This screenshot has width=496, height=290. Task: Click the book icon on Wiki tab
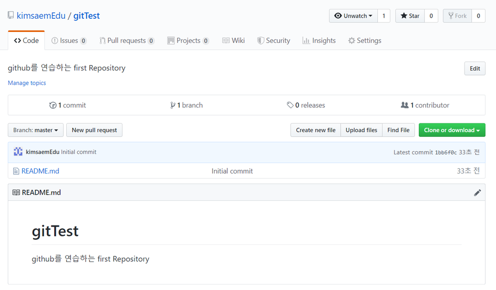[226, 40]
